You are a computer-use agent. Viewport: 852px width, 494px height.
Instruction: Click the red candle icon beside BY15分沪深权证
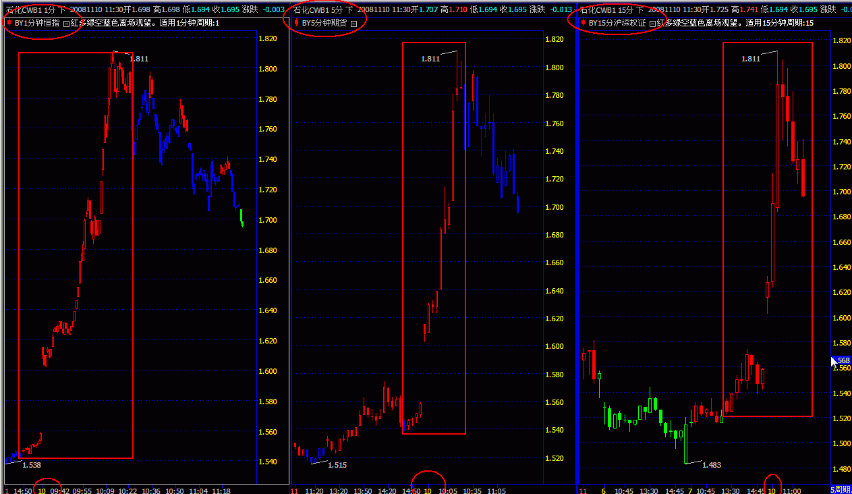(x=583, y=22)
